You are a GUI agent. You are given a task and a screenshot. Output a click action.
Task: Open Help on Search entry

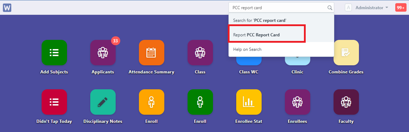(x=281, y=49)
